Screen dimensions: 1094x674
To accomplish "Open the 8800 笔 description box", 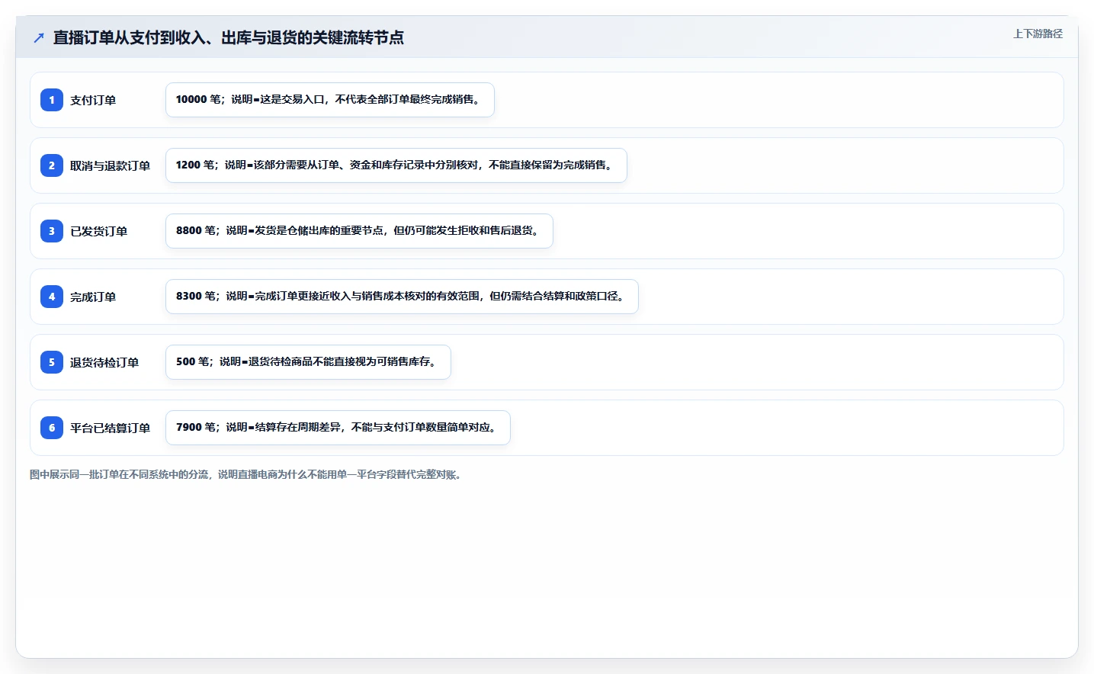I will 359,231.
